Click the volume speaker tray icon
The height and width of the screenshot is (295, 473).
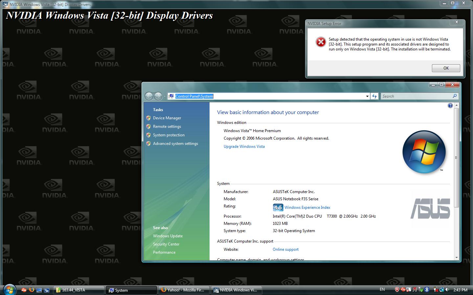click(447, 289)
